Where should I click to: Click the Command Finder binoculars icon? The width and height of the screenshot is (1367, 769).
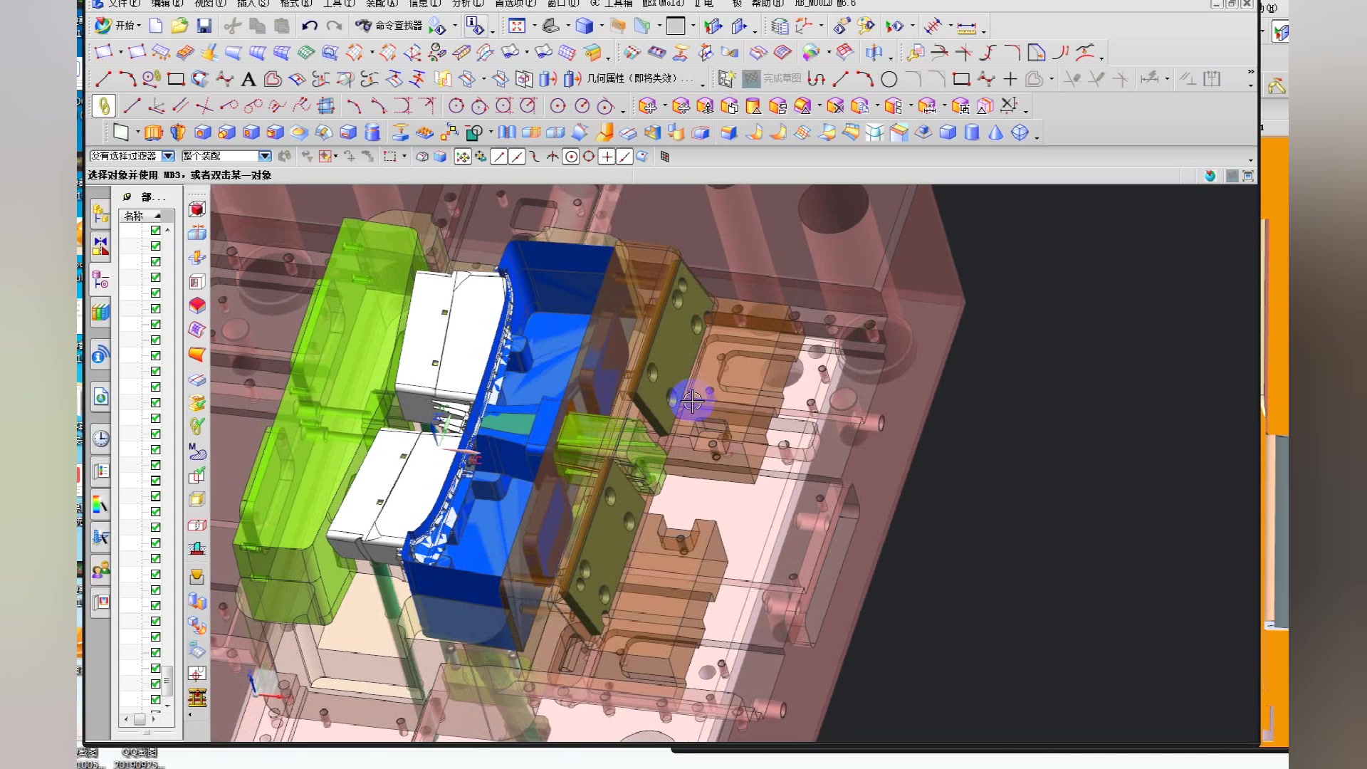coord(363,26)
